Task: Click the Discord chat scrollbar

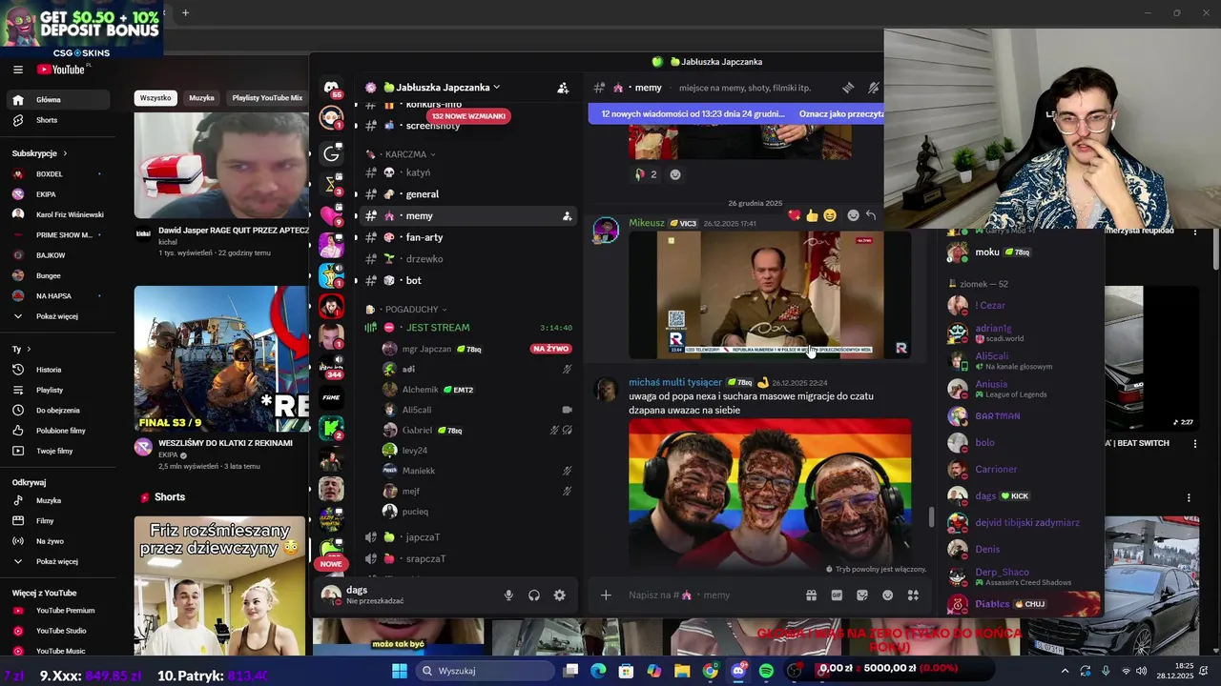Action: 931,517
